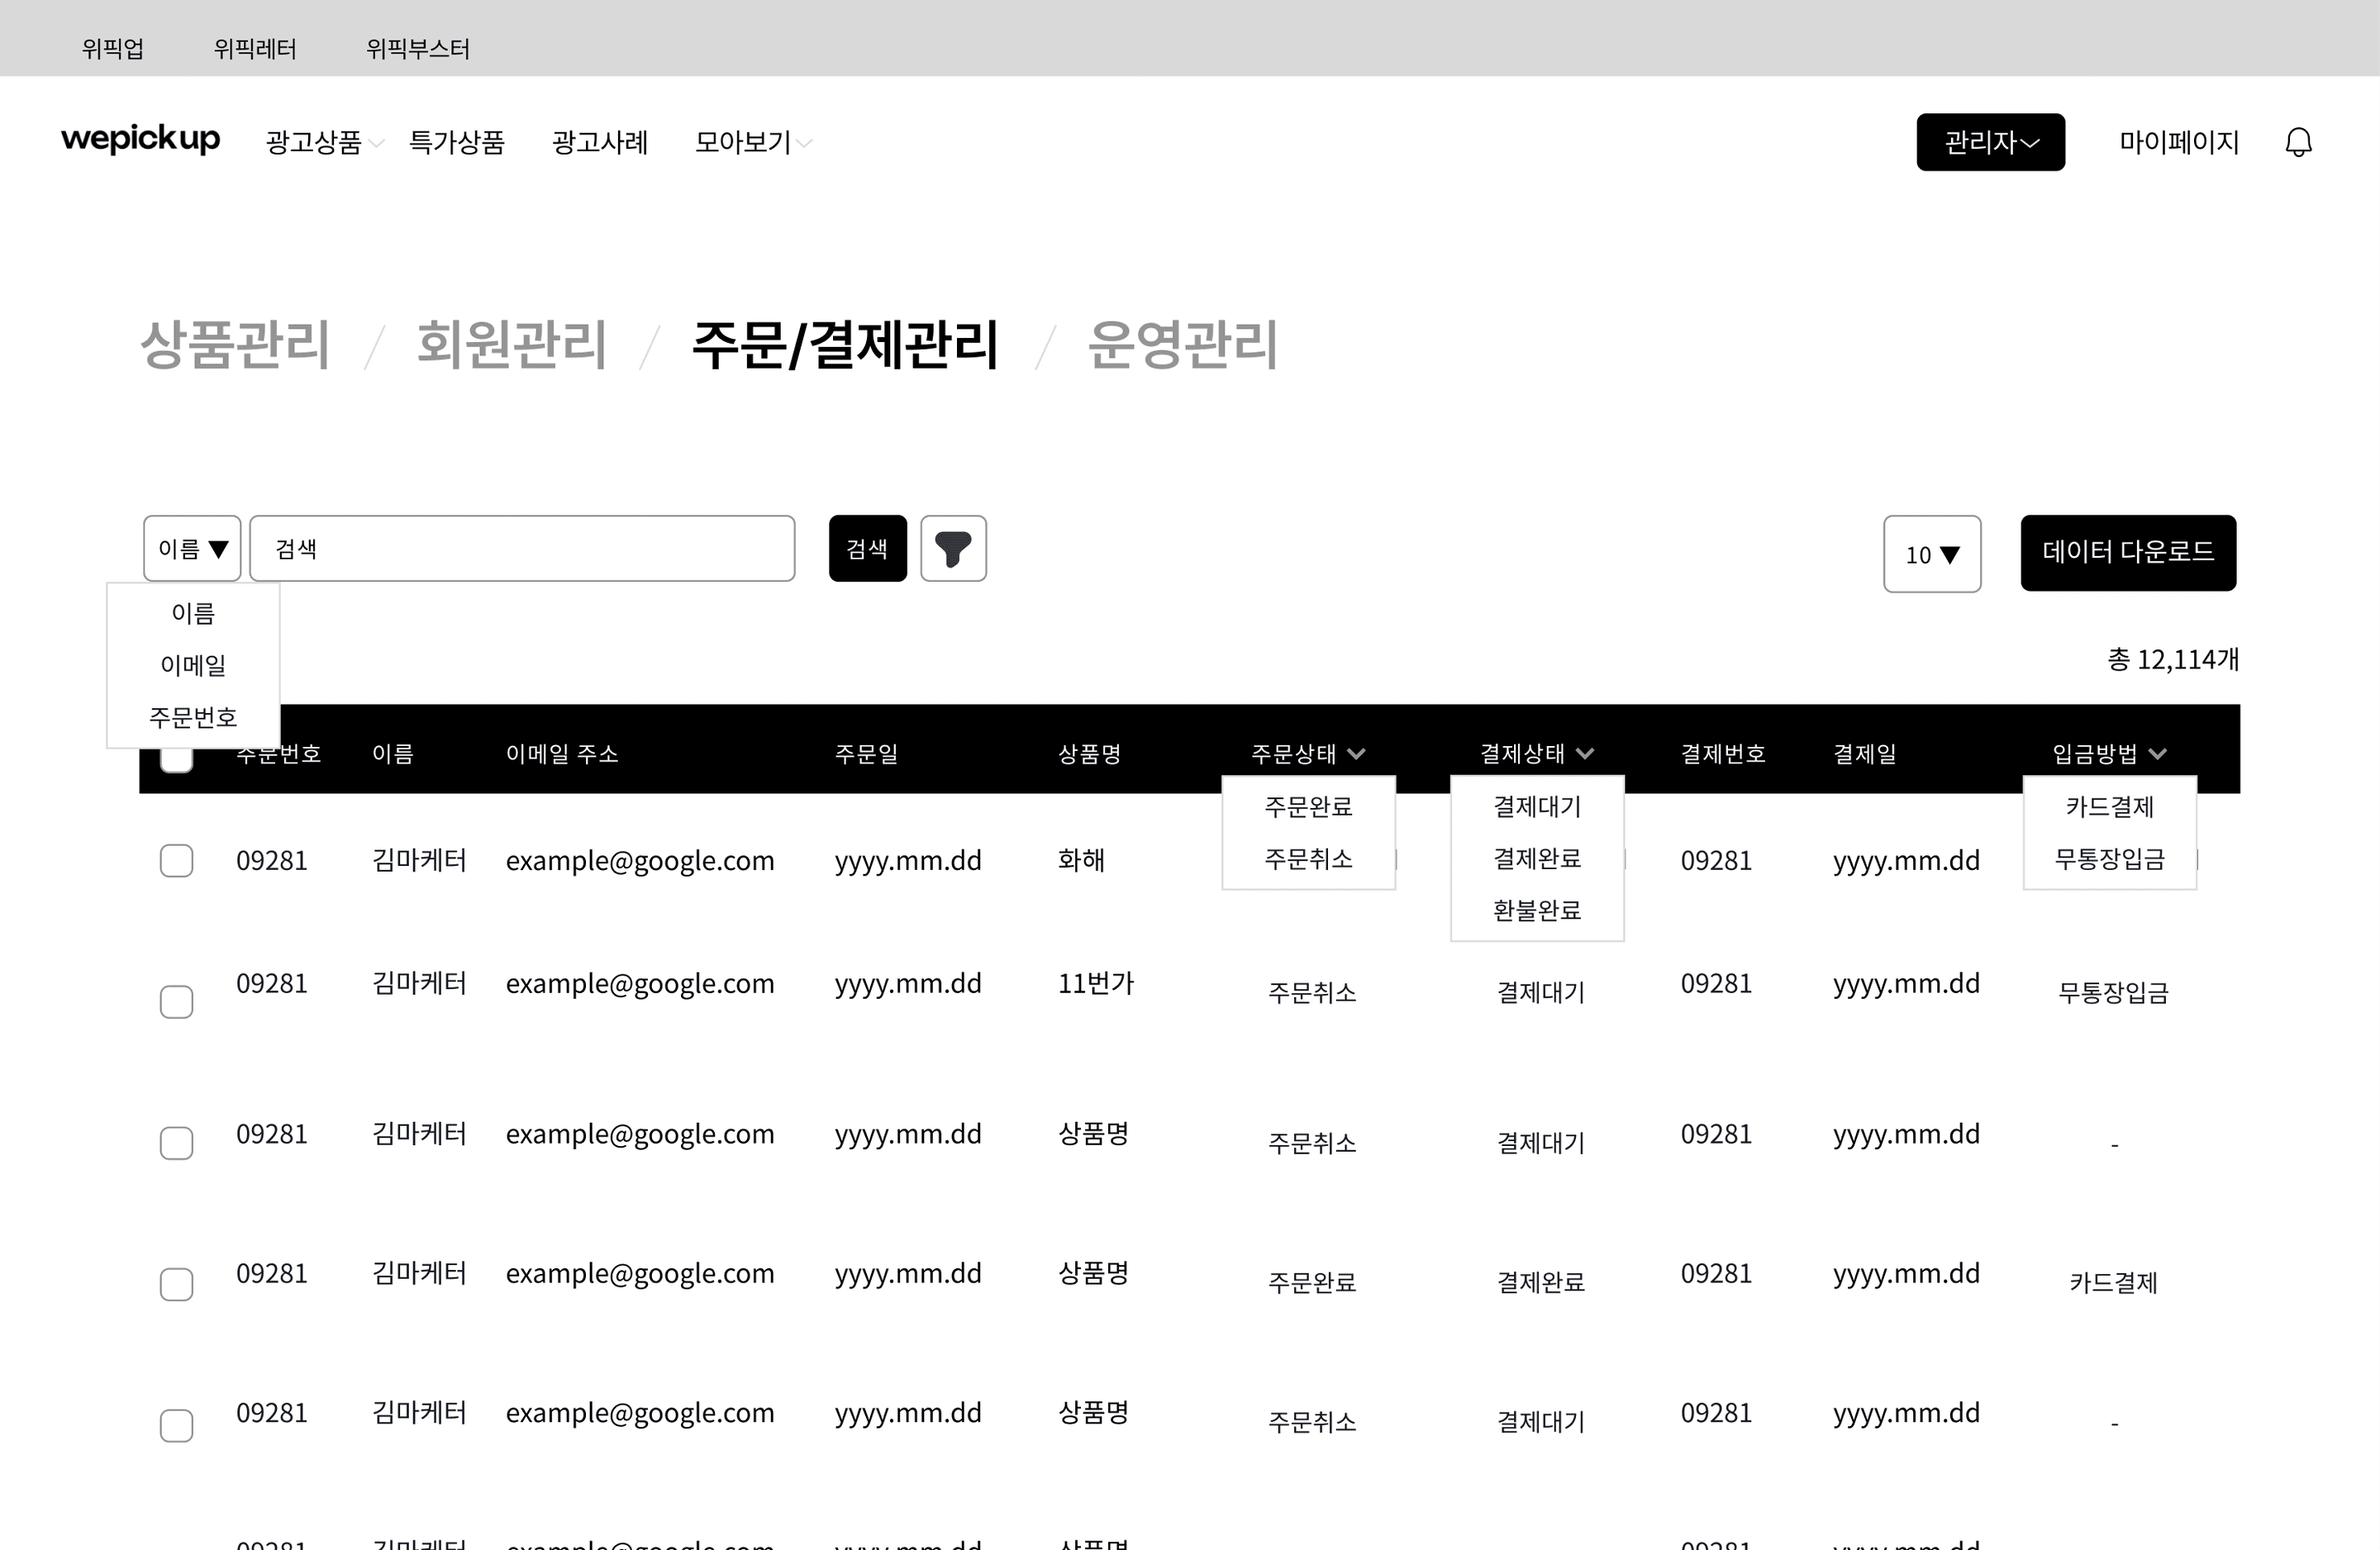Open 위픽부스터 in the top bar

(418, 48)
